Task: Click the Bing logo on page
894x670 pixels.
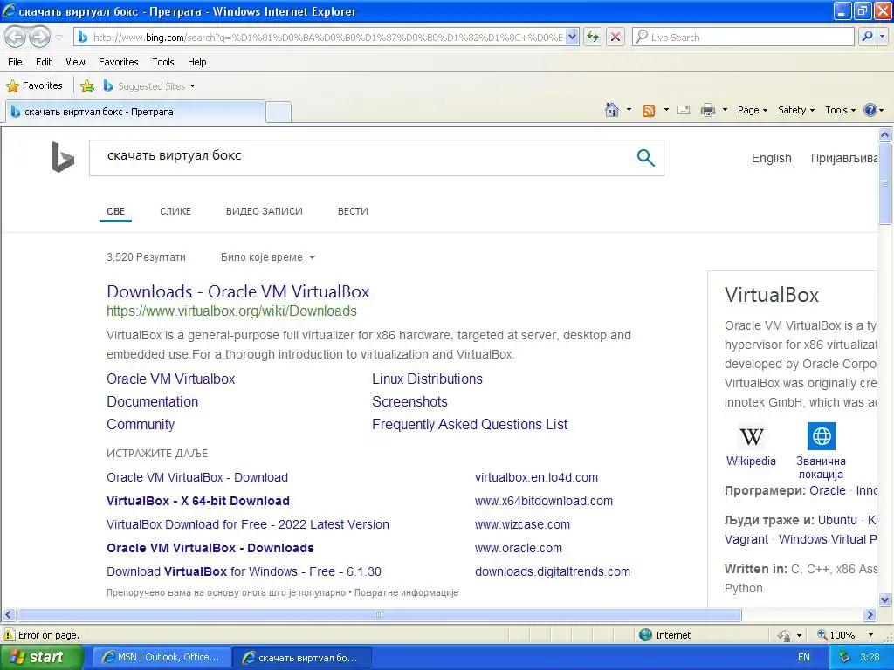Action: click(63, 157)
